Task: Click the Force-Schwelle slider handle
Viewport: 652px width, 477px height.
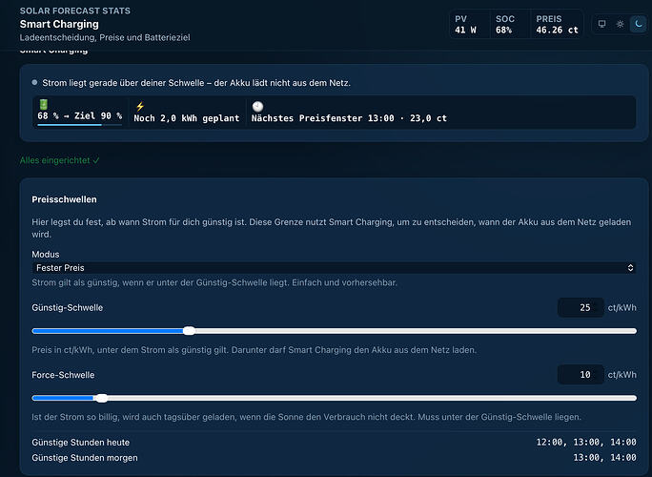Action: [x=101, y=398]
